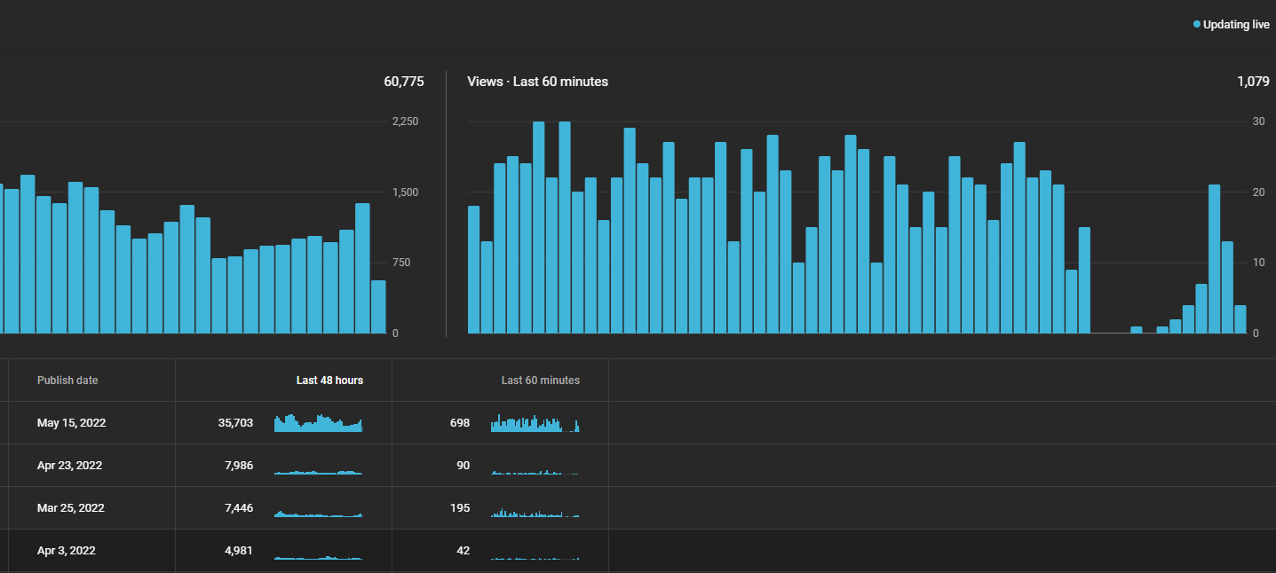Click the Mar 25, 2022 publish date
Screen dimensions: 1276x573
tap(71, 508)
